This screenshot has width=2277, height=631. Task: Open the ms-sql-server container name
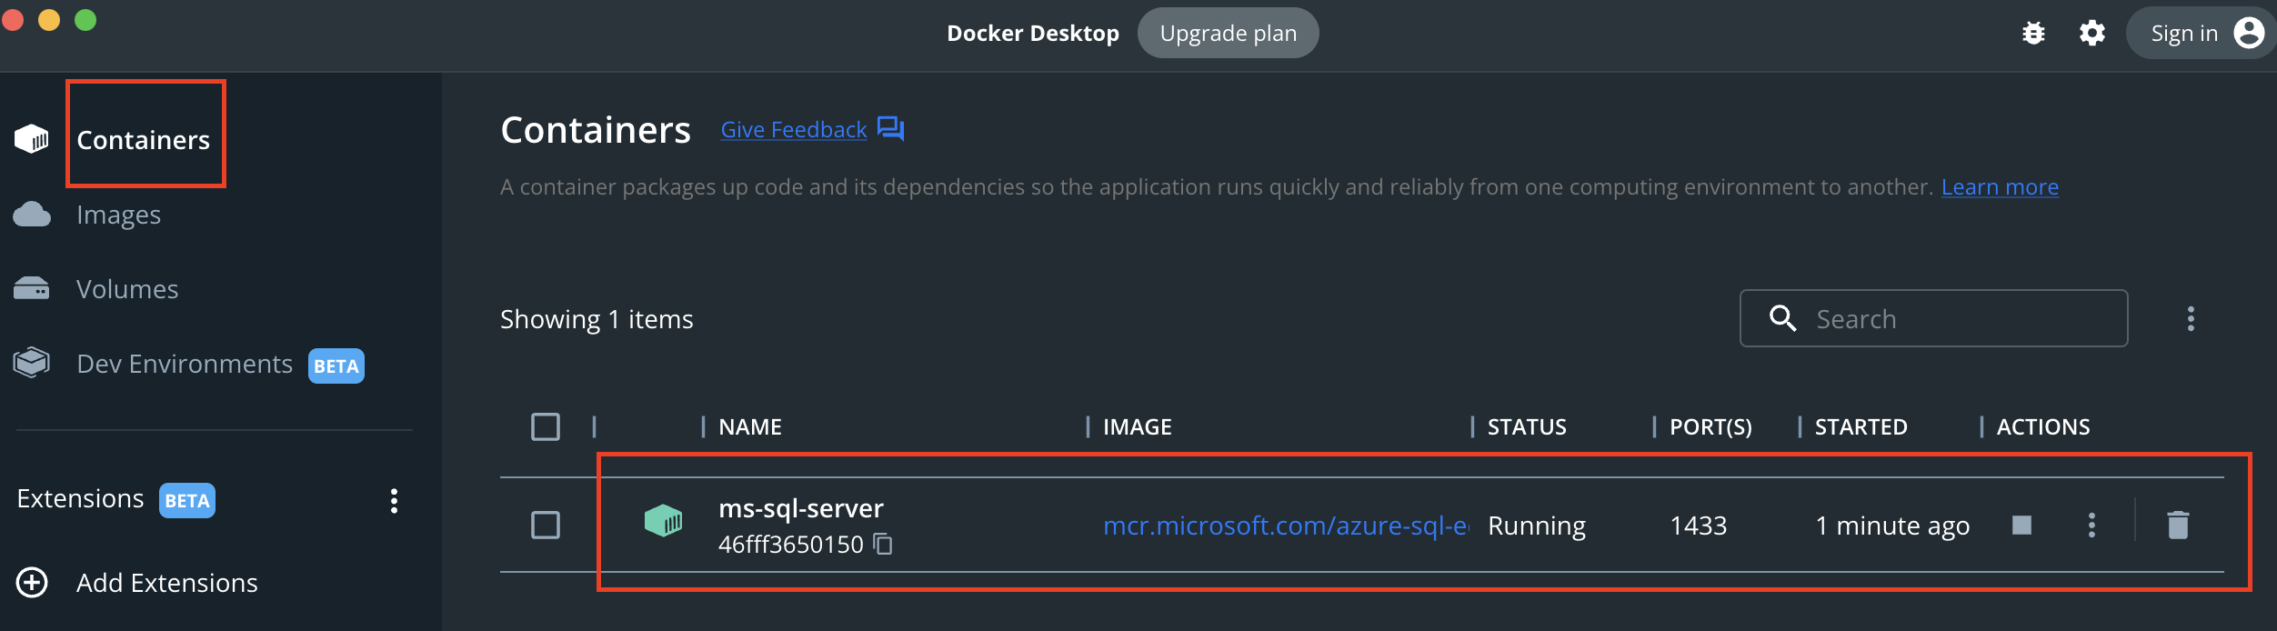(x=801, y=507)
